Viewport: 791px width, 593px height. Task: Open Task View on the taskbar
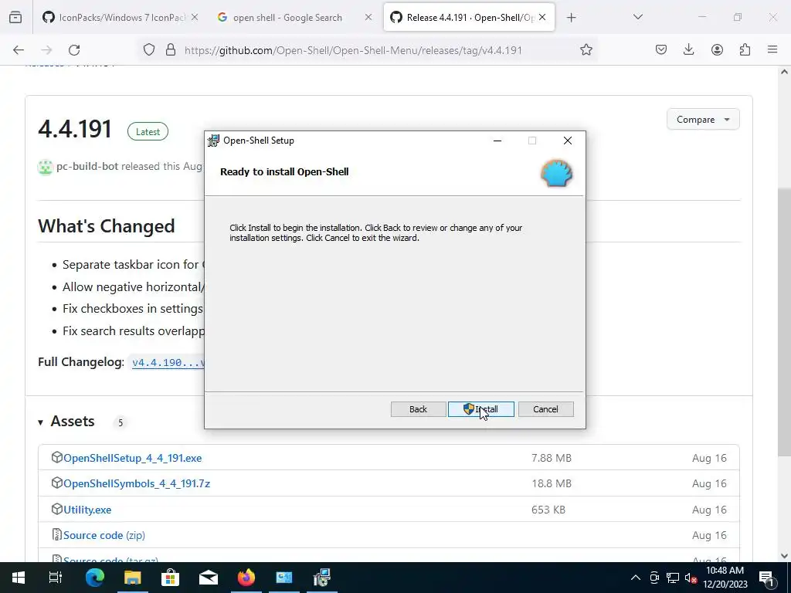coord(56,578)
